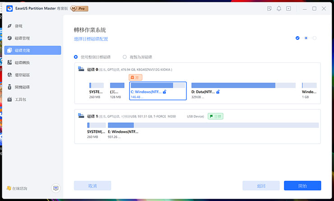Minimize the Partition Master window
This screenshot has height=201, width=334.
point(305,9)
